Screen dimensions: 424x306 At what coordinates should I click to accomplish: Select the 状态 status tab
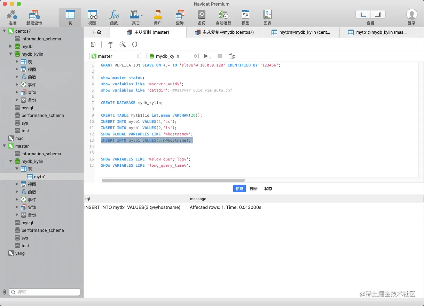(x=268, y=189)
